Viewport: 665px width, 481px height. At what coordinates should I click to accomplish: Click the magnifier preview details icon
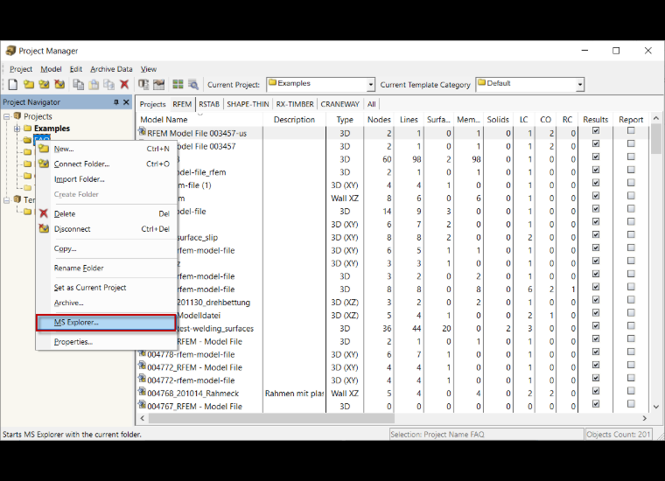[193, 84]
